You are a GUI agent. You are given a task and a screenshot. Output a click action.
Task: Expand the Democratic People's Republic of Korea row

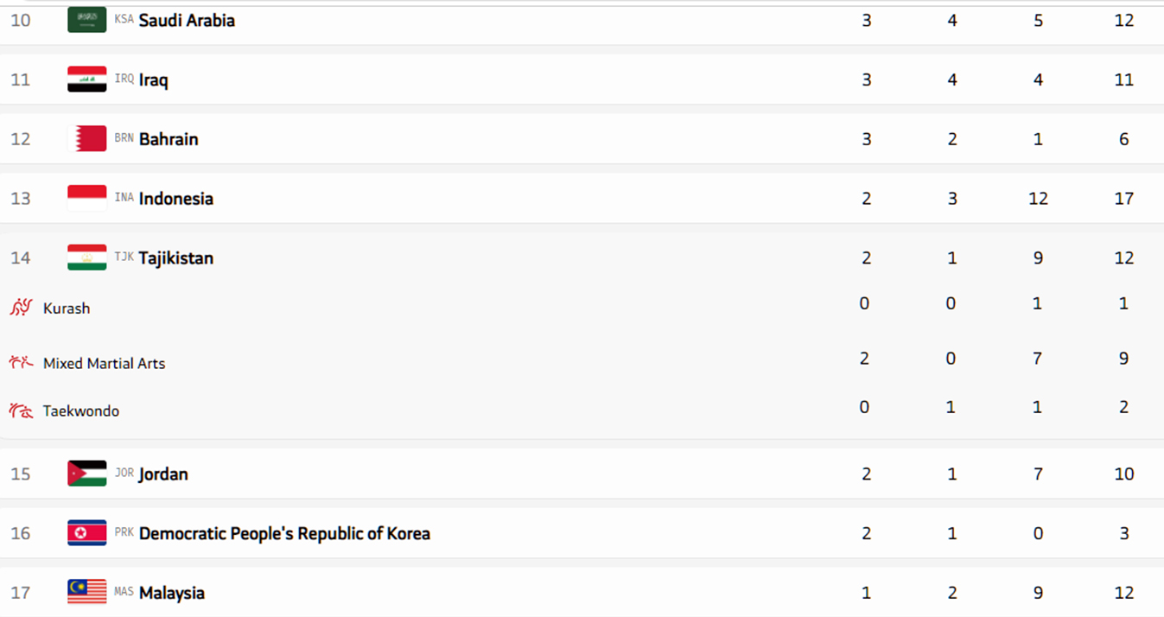tap(284, 534)
